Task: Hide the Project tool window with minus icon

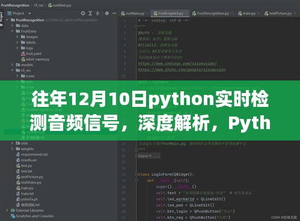Action: tap(114, 13)
